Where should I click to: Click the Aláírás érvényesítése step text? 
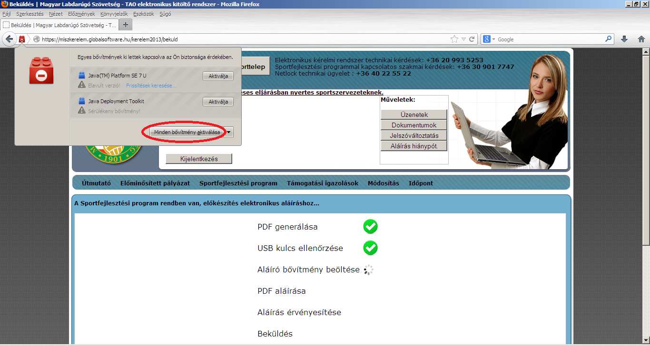click(x=299, y=312)
